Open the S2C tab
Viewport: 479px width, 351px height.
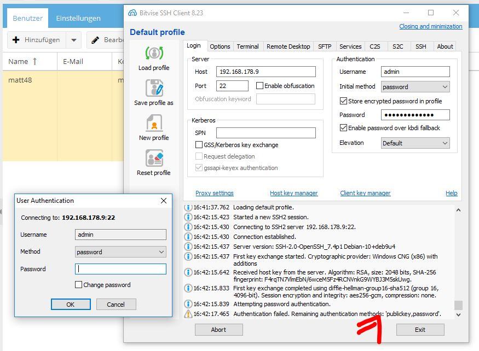(398, 46)
